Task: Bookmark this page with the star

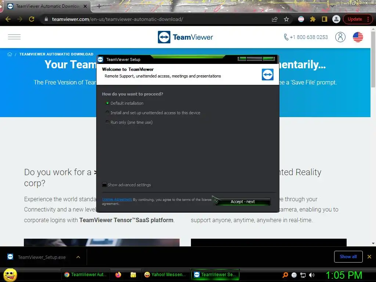Action: click(x=286, y=19)
